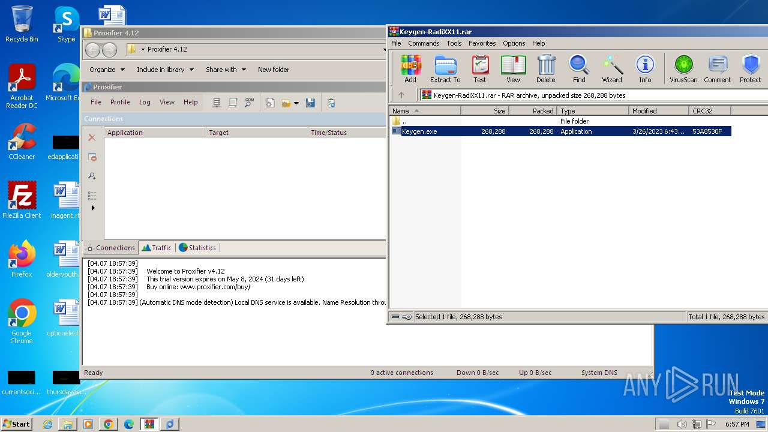This screenshot has height=432, width=768.
Task: Run the Test archive tool in WinRAR
Action: [480, 68]
